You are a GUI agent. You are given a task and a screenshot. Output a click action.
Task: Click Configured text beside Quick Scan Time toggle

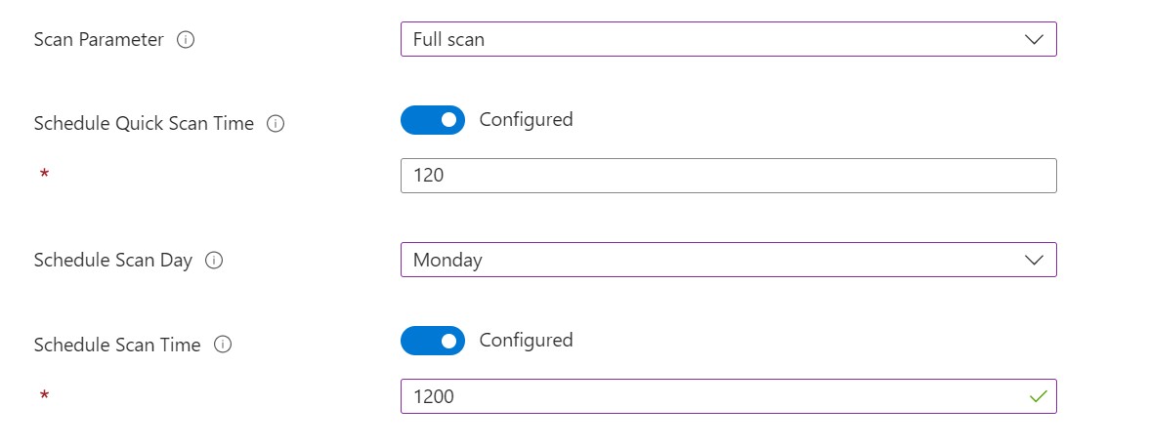(x=526, y=120)
